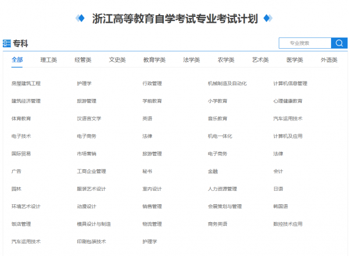Open the 体育教育 major
This screenshot has width=349, height=256.
(21, 119)
